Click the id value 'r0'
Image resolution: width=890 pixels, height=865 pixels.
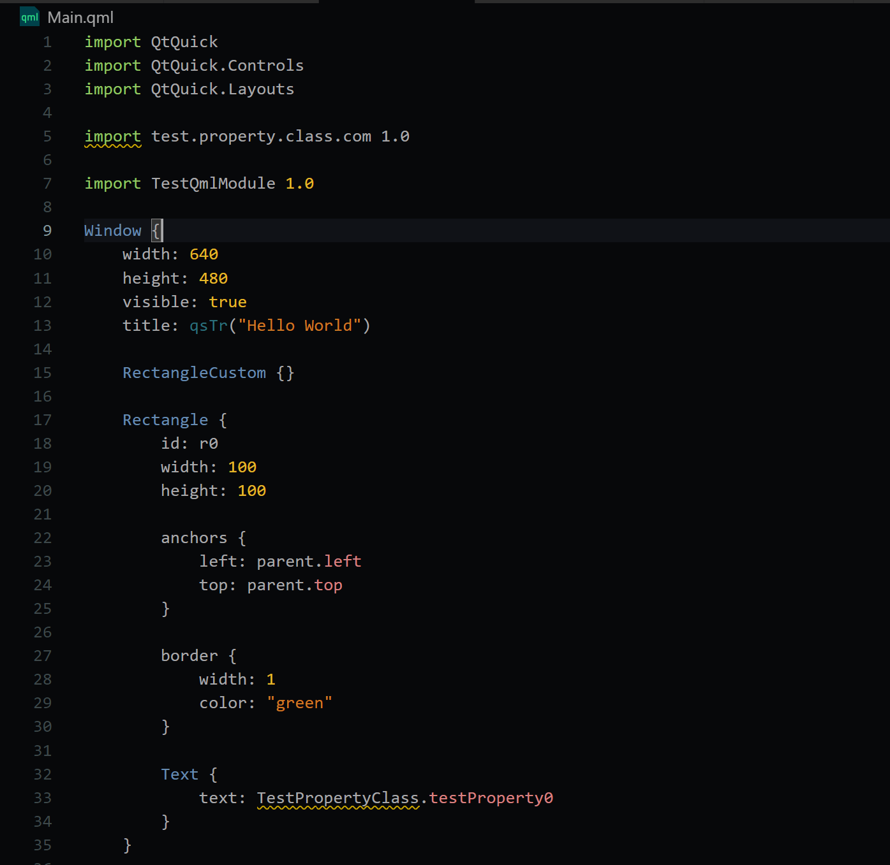[x=209, y=444]
